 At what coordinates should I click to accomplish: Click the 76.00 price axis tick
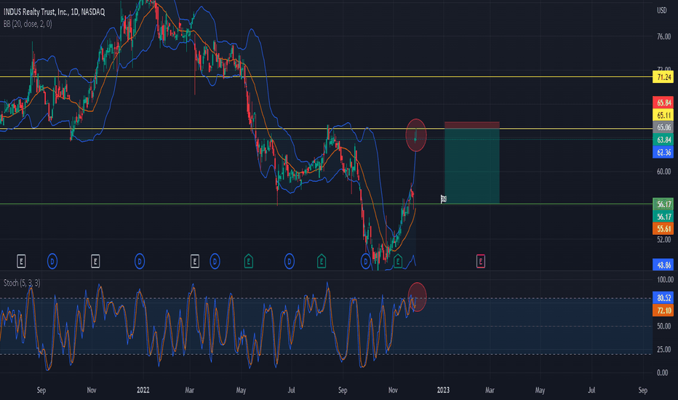tap(663, 37)
